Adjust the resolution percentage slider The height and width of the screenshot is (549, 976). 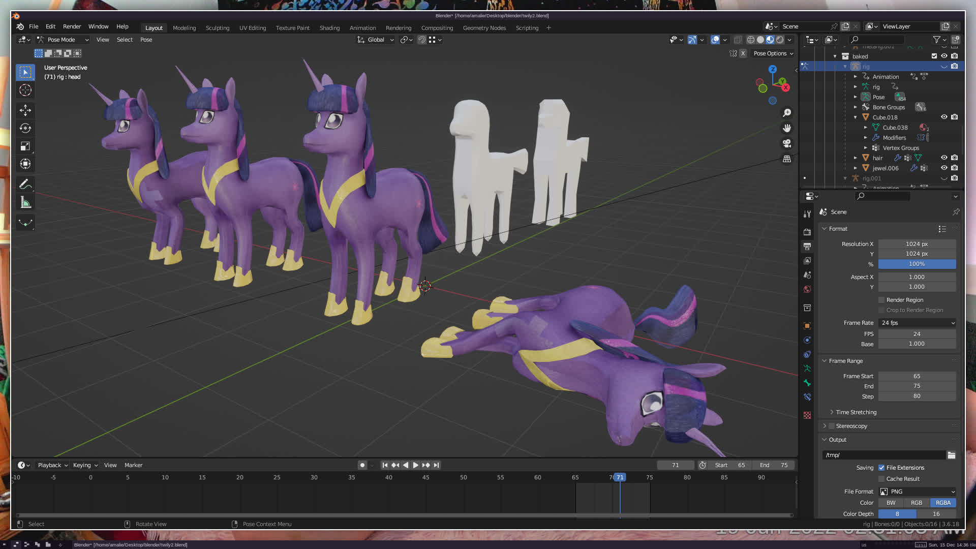tap(917, 264)
